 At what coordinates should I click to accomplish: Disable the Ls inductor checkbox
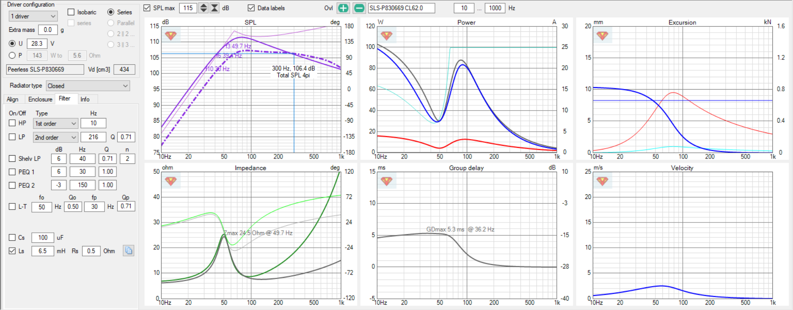pos(12,251)
